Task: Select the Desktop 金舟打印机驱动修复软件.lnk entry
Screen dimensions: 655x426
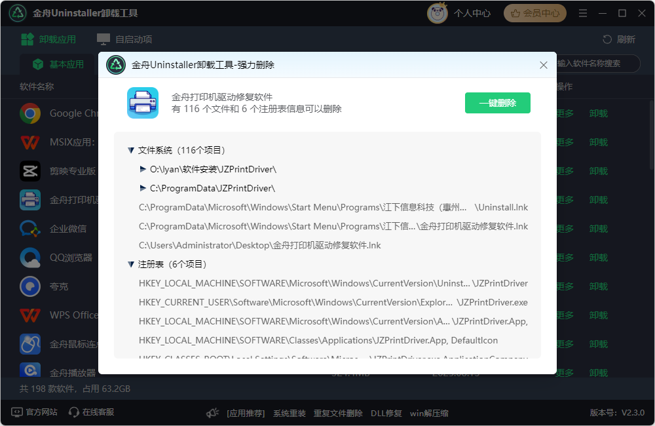Action: tap(260, 245)
